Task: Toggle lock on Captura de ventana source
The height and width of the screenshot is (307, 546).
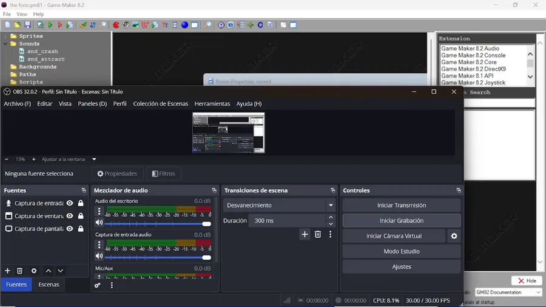Action: (81, 216)
